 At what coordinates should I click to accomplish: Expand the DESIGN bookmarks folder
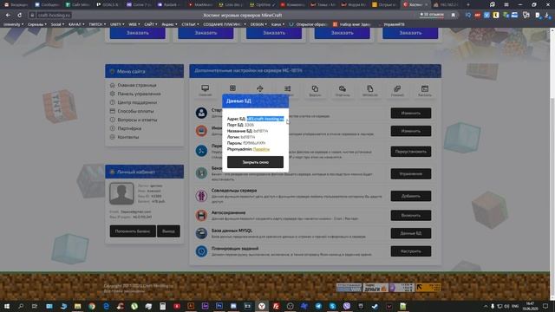(258, 24)
